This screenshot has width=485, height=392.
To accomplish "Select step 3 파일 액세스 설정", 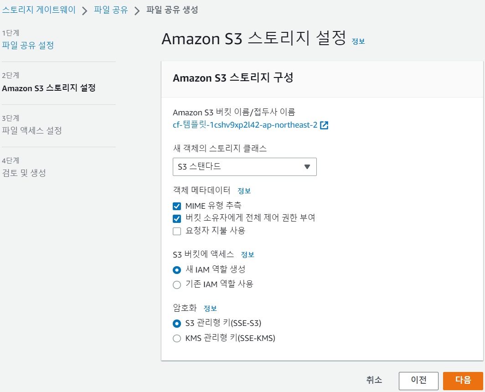I will pyautogui.click(x=32, y=130).
